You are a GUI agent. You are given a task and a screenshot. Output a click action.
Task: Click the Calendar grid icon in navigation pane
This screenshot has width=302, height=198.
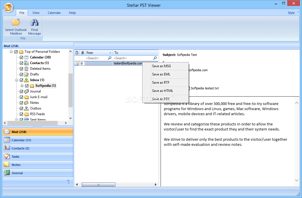point(7,140)
